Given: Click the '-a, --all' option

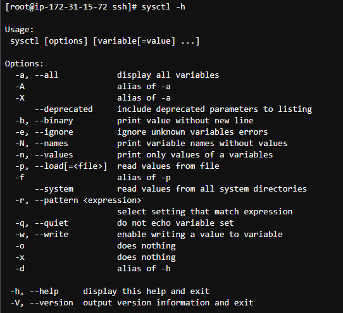Looking at the screenshot, I should (x=37, y=75).
